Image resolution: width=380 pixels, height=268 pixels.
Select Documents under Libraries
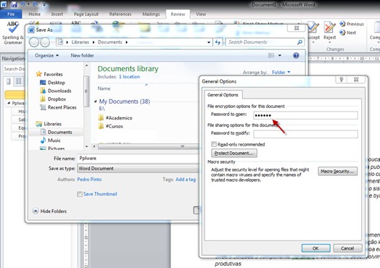click(60, 132)
